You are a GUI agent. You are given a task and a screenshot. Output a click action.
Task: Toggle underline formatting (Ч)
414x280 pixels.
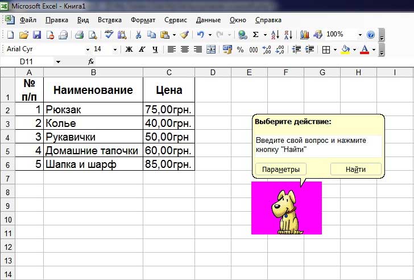point(155,50)
